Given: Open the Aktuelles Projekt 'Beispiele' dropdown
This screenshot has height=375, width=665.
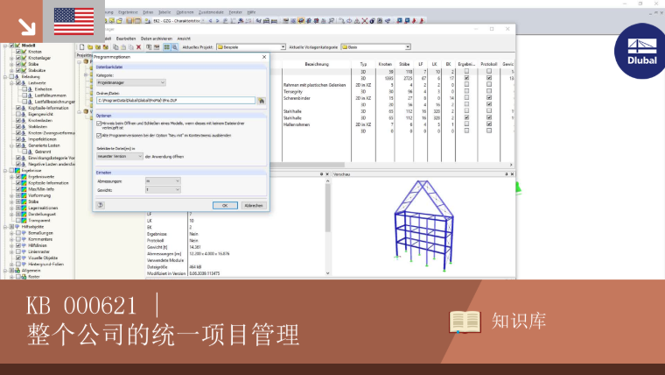Looking at the screenshot, I should coord(250,47).
